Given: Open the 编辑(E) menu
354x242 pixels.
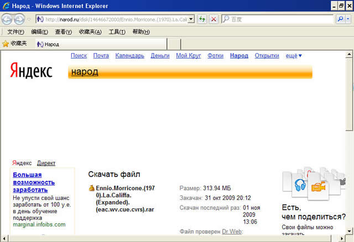Looking at the screenshot, I should click(x=39, y=32).
